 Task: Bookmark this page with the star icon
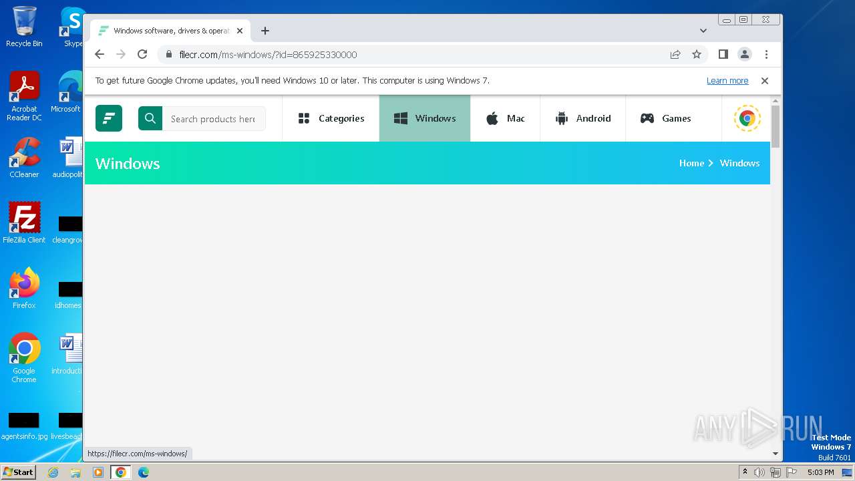(x=697, y=54)
